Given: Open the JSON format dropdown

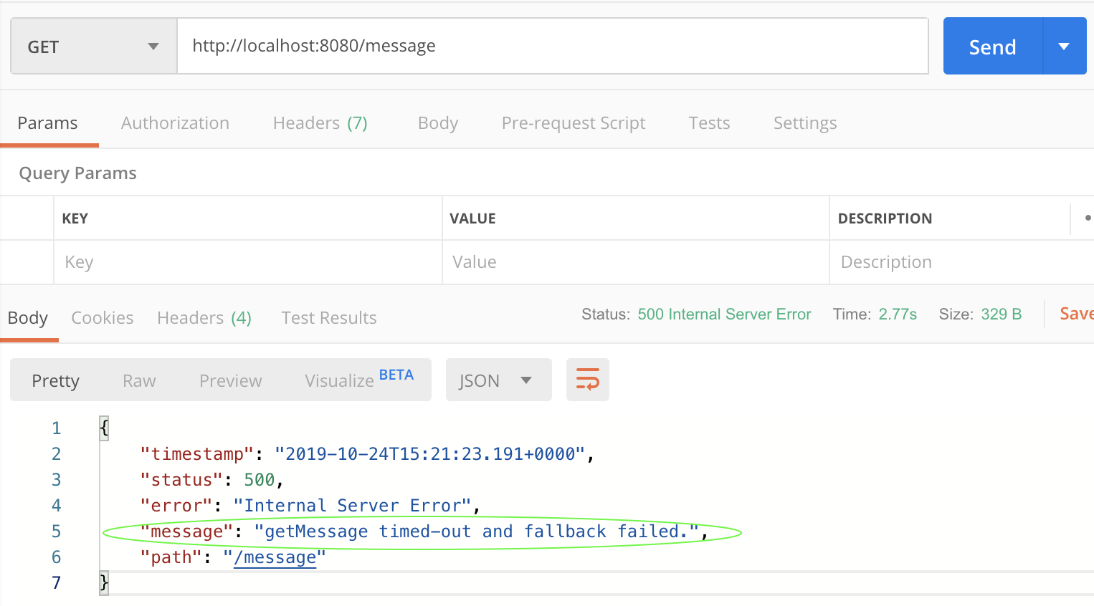Looking at the screenshot, I should 498,380.
